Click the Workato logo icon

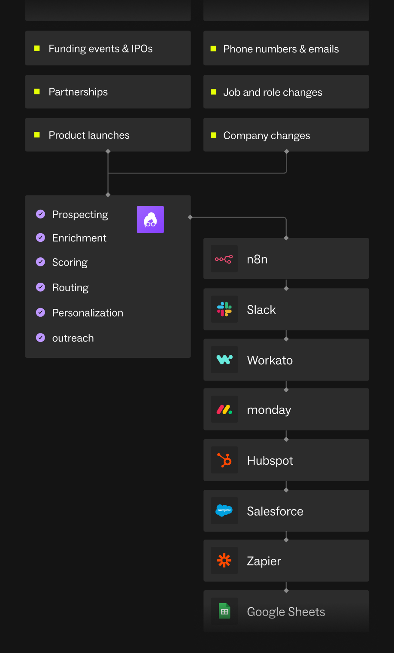pyautogui.click(x=224, y=360)
